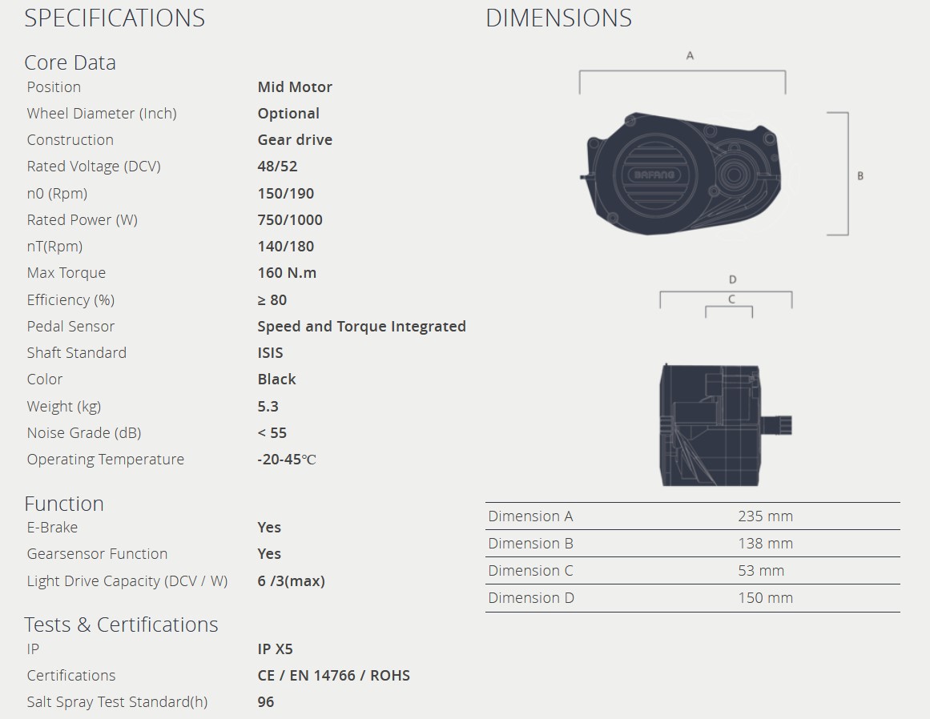The height and width of the screenshot is (719, 930).
Task: Select the Function section title
Action: click(x=64, y=504)
